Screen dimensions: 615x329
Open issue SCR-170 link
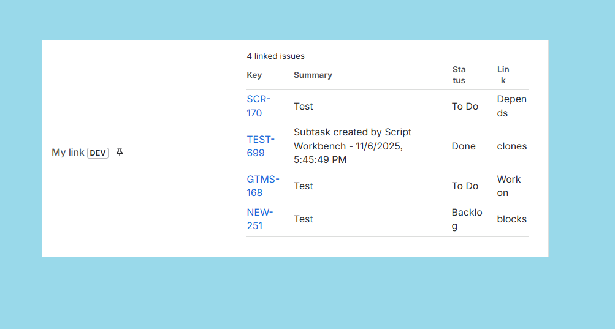258,106
